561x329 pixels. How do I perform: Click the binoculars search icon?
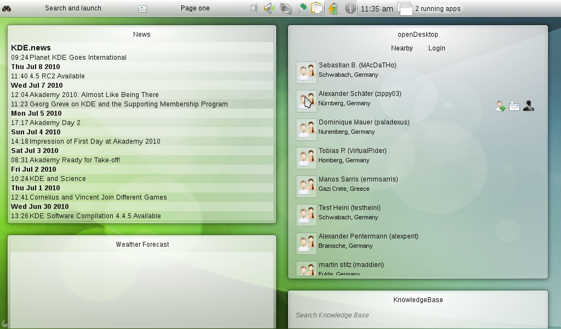pyautogui.click(x=7, y=8)
